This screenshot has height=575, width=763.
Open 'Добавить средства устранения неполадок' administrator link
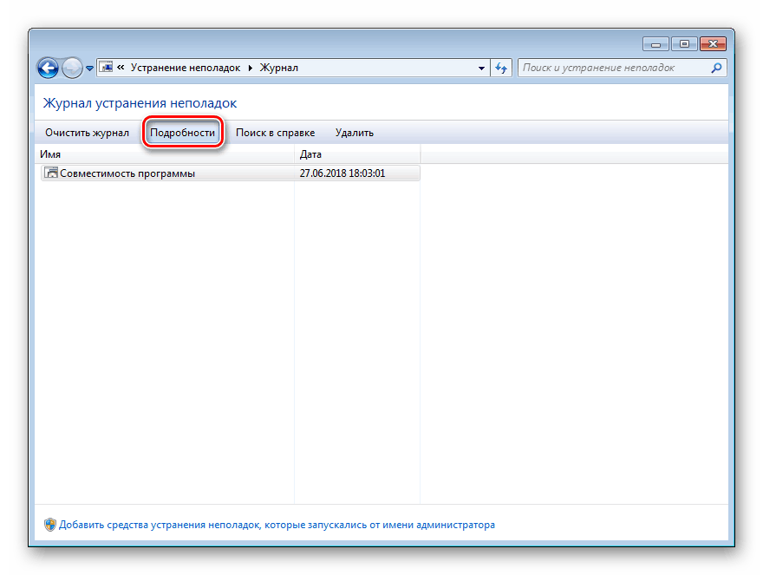[277, 525]
